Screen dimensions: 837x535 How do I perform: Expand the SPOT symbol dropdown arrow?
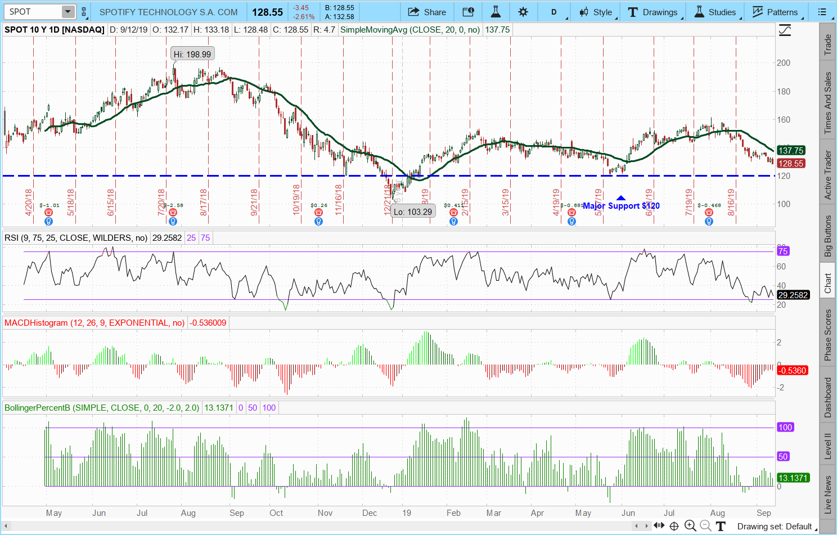(x=67, y=12)
